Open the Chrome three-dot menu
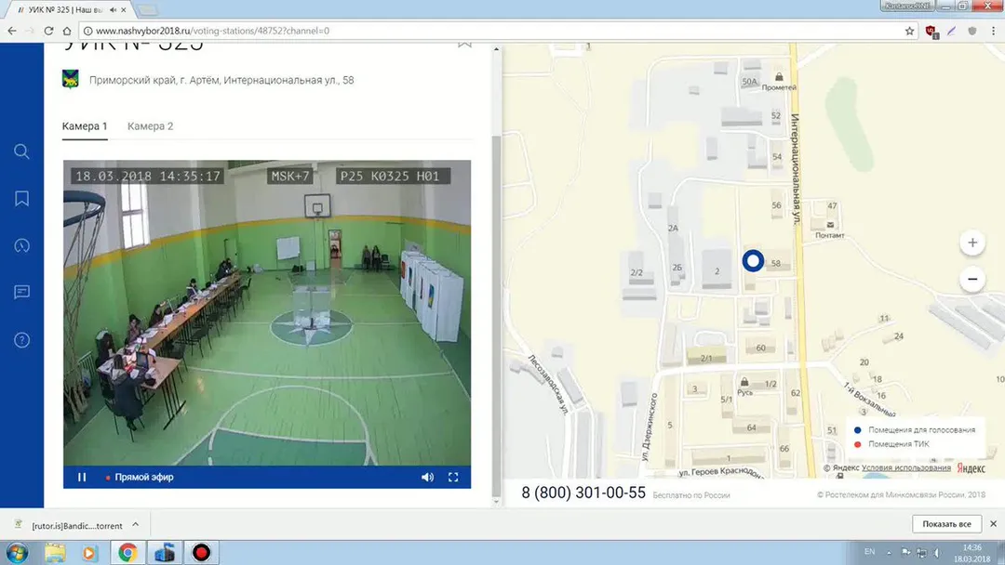Image resolution: width=1005 pixels, height=565 pixels. 994,31
